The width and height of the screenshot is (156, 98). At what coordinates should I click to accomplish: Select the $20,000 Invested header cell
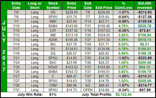coord(145,6)
